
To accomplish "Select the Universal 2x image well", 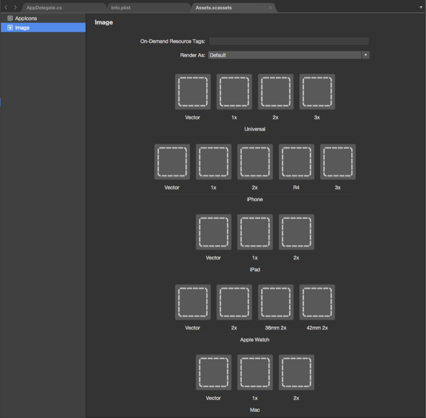I will click(275, 91).
